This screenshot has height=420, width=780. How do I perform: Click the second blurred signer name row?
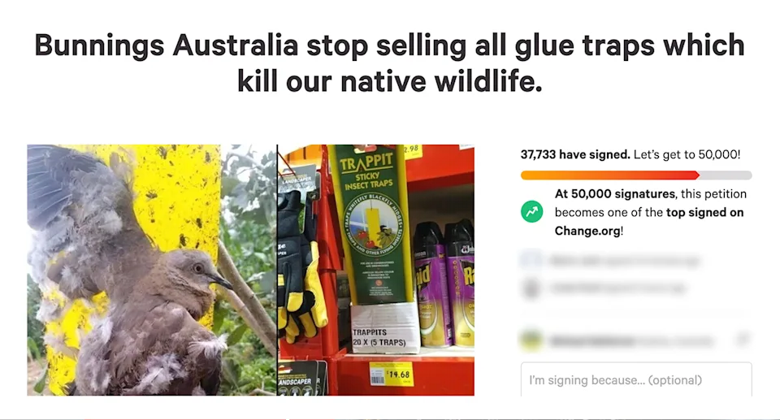pos(617,288)
